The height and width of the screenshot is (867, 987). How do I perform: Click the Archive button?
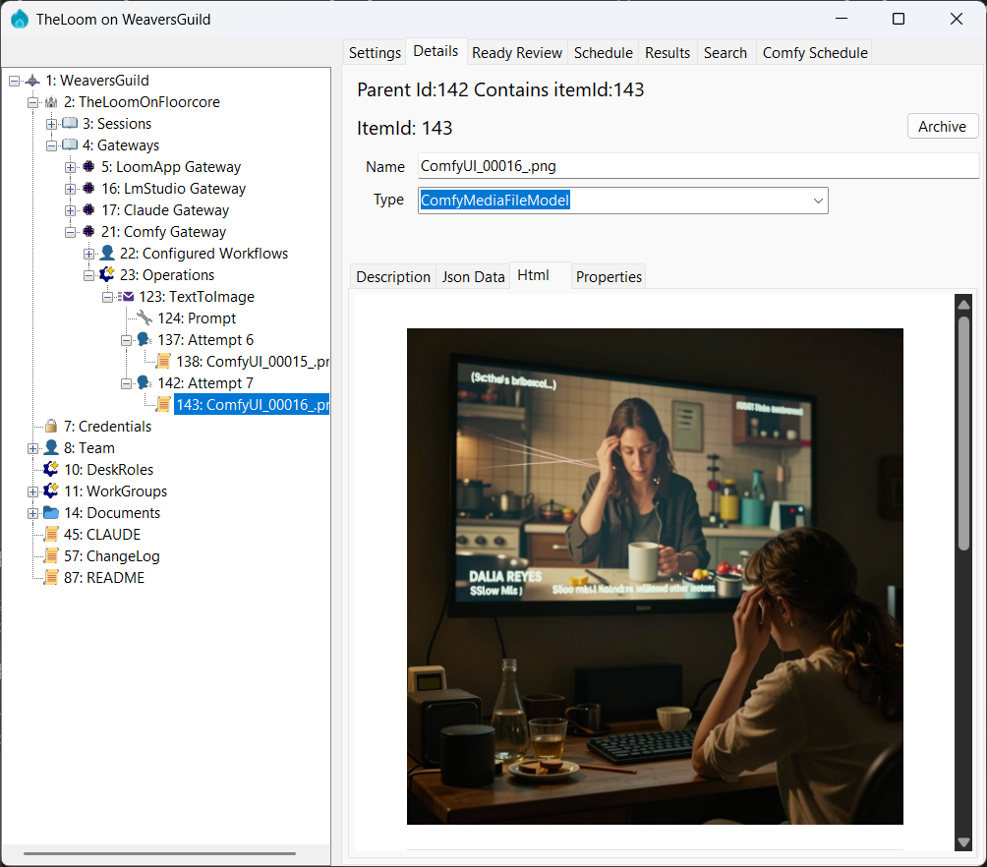coord(943,127)
